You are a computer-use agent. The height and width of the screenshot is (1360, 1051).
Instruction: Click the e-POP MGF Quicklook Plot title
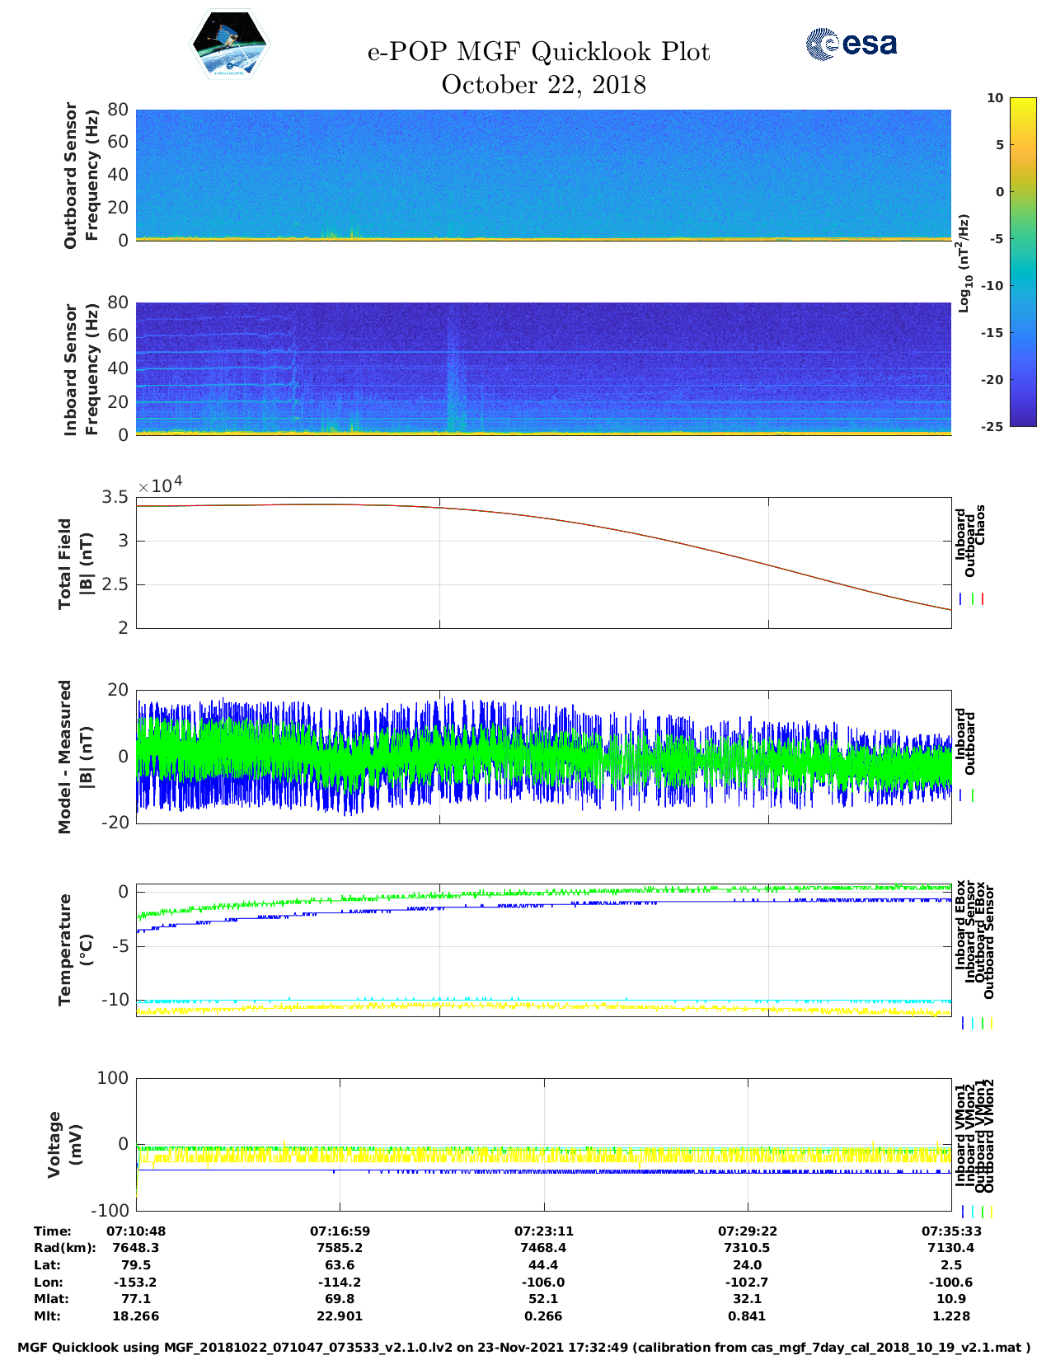[x=539, y=52]
